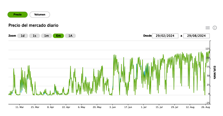Image resolution: width=223 pixels, height=116 pixels.
Task: Click the 'Precio del mercado diario' chart title
Action: pyautogui.click(x=33, y=25)
